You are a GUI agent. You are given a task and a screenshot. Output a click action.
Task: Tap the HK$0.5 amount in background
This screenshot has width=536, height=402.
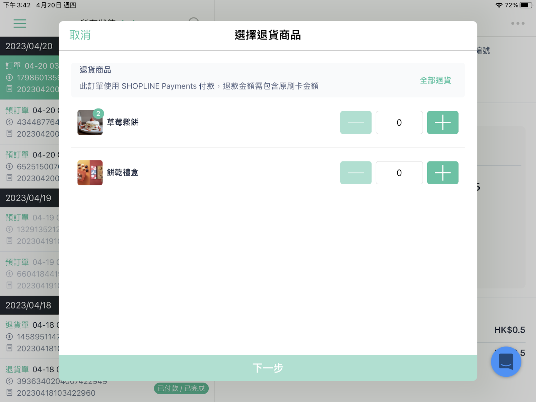(x=510, y=330)
